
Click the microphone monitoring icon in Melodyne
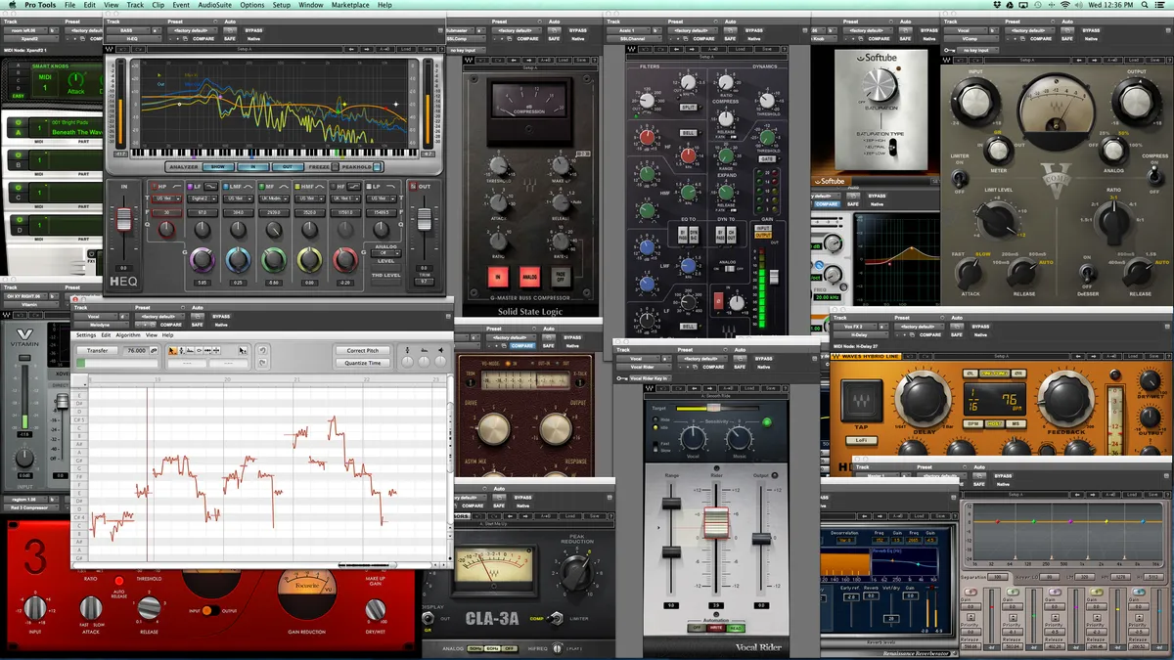pos(408,350)
